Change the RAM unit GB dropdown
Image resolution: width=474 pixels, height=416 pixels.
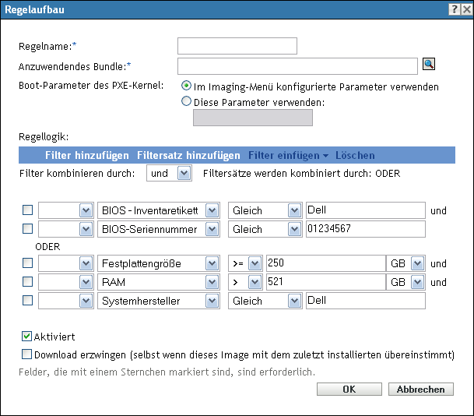pos(416,282)
